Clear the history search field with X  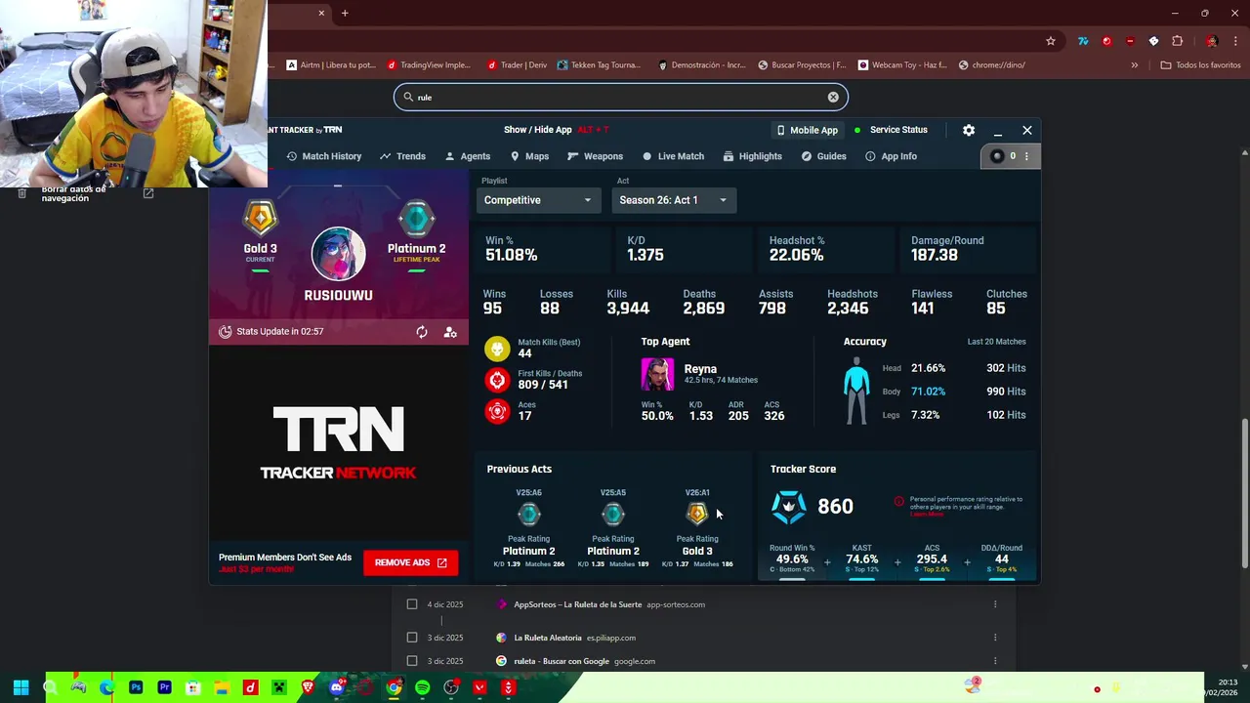[x=833, y=97]
